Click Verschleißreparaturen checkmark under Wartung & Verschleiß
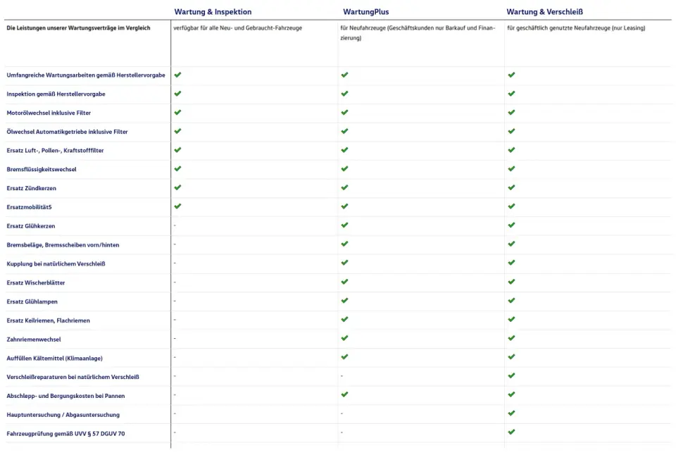This screenshot has width=676, height=455. pos(511,375)
